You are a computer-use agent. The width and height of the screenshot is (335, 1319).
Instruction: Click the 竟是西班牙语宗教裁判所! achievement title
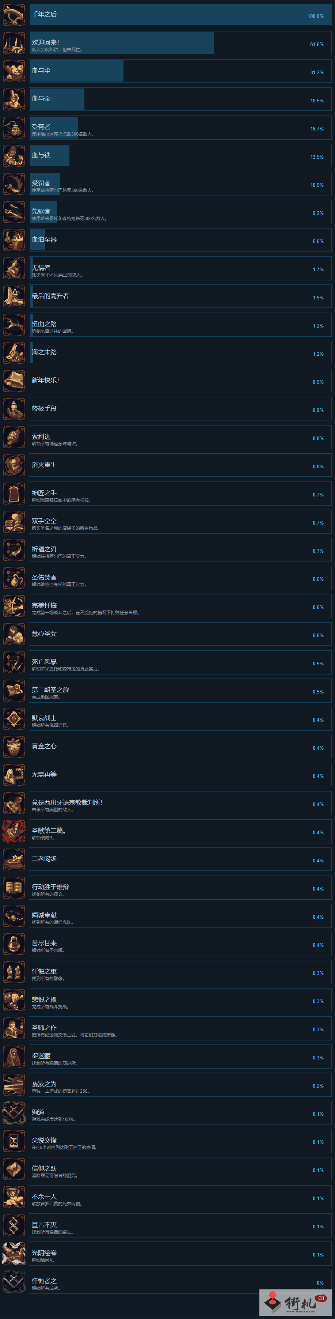coord(67,802)
